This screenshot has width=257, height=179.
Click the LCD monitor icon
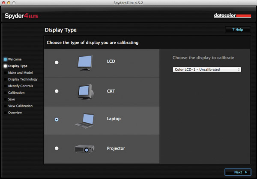click(x=85, y=63)
